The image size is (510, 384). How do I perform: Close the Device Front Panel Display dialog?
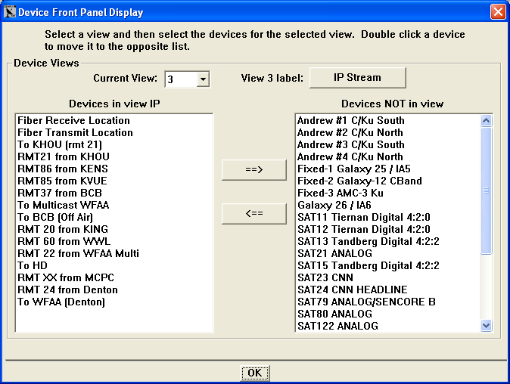[x=497, y=12]
